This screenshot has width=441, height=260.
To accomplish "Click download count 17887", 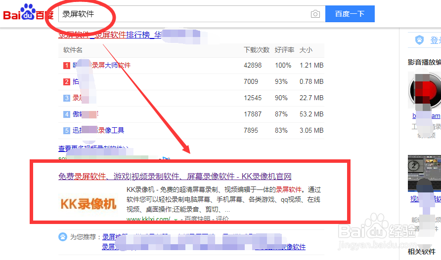I will (253, 114).
